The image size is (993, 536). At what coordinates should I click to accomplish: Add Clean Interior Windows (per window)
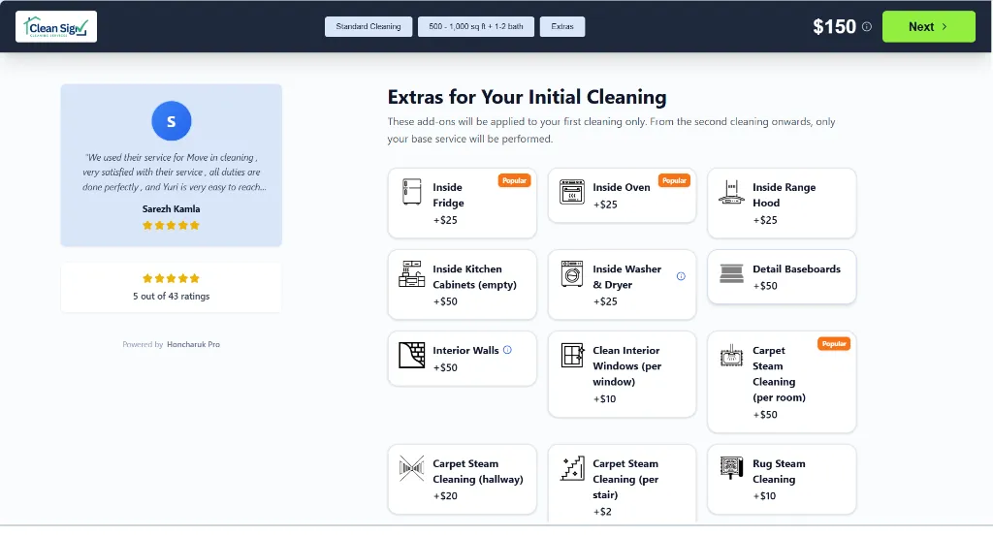622,374
